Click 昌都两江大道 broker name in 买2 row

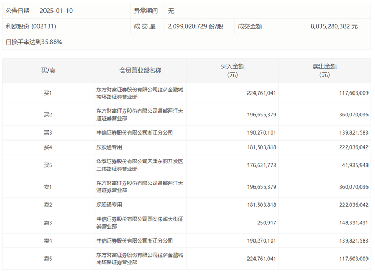(x=140, y=115)
